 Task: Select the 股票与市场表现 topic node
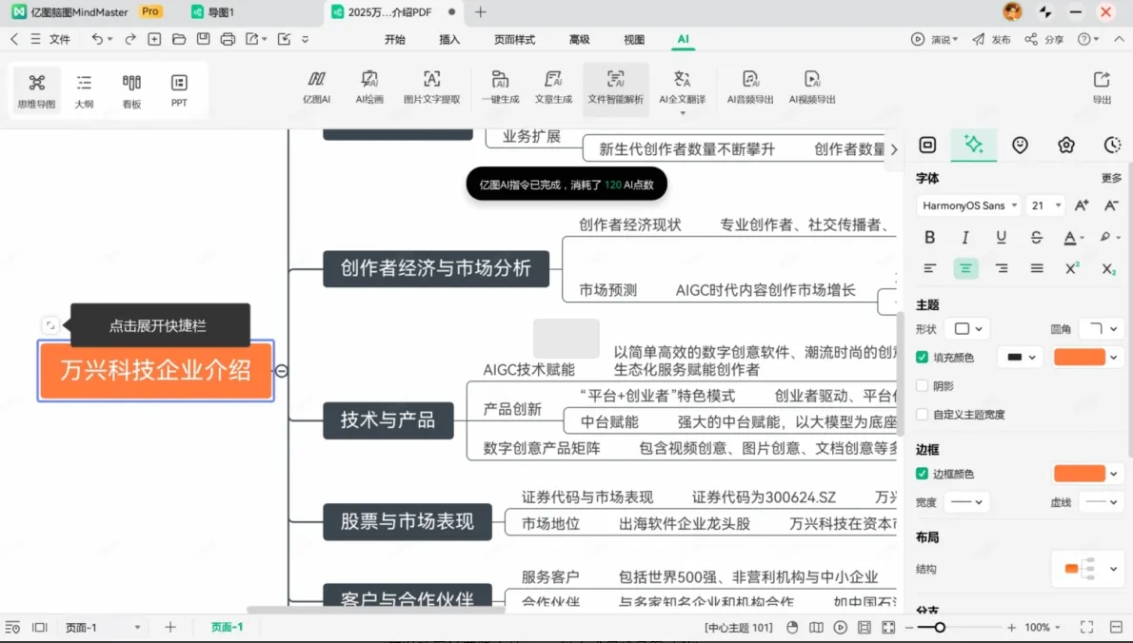click(407, 521)
